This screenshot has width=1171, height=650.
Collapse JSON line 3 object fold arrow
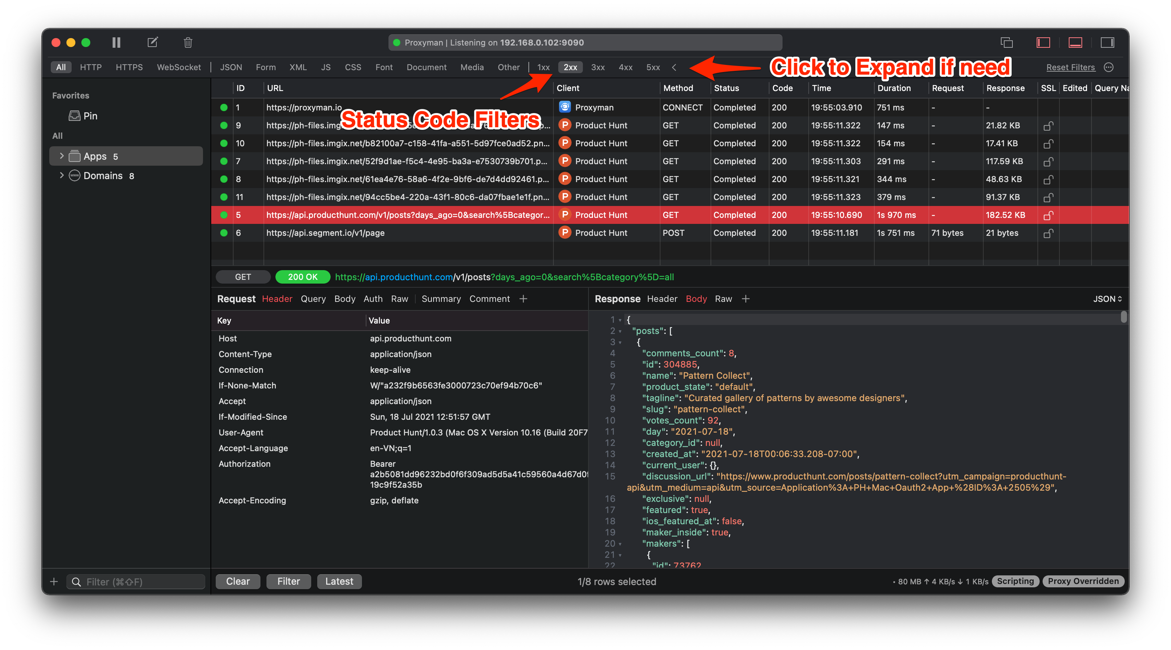click(x=620, y=342)
